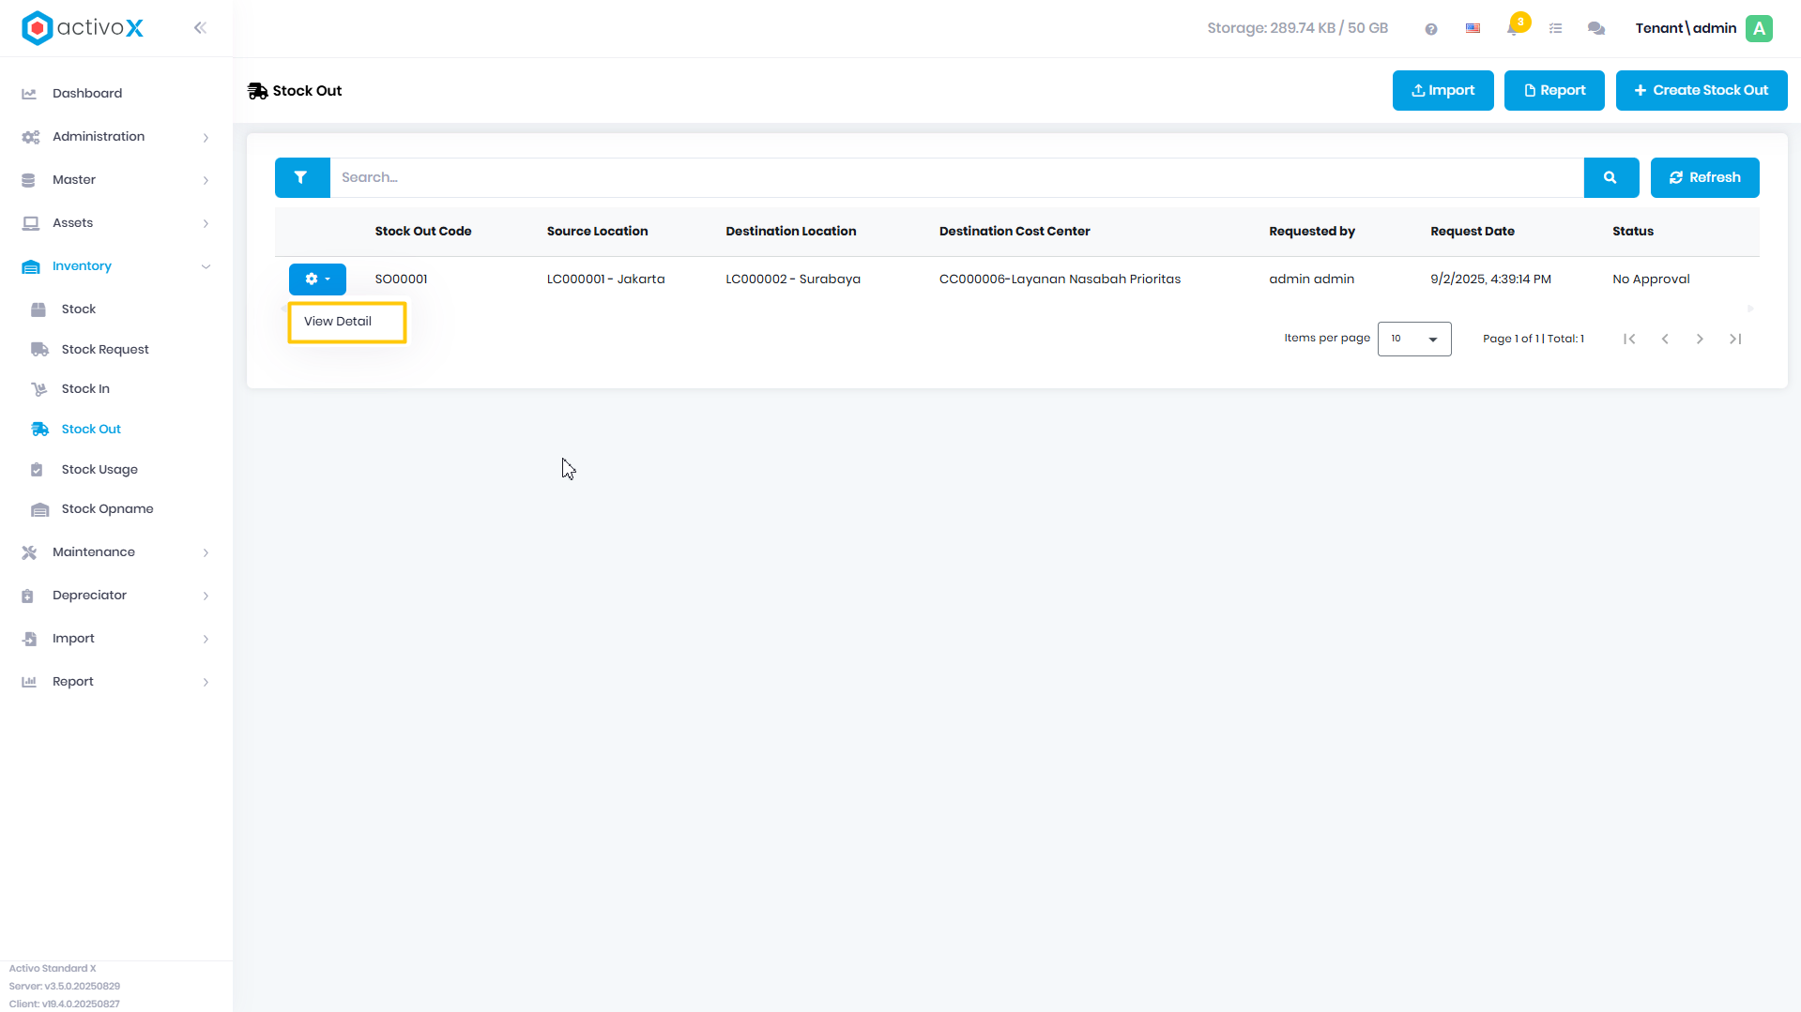Click the filter funnel button
Viewport: 1801px width, 1012px height.
pyautogui.click(x=301, y=177)
